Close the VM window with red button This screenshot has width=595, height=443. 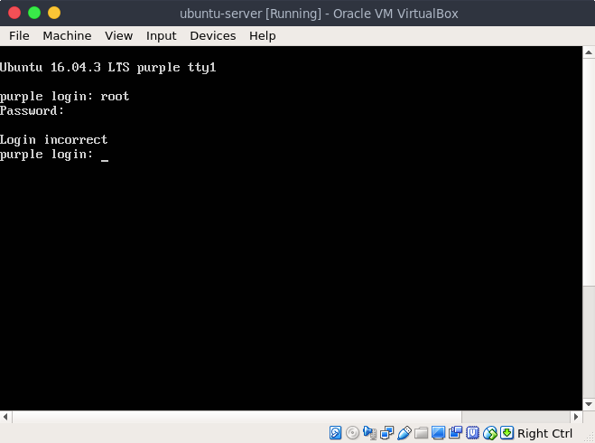click(14, 13)
